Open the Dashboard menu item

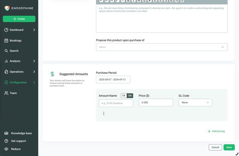click(19, 30)
